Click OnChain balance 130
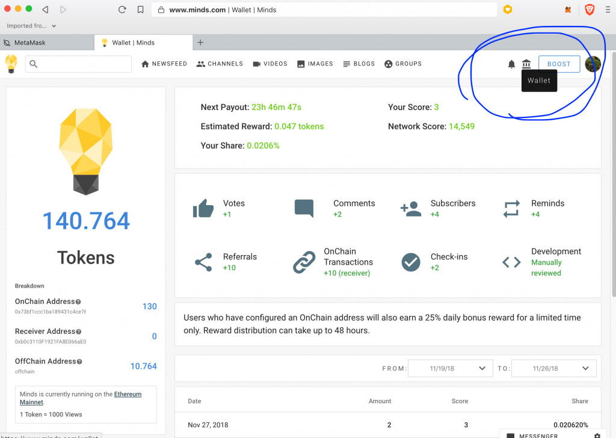The height and width of the screenshot is (438, 616). pos(149,306)
